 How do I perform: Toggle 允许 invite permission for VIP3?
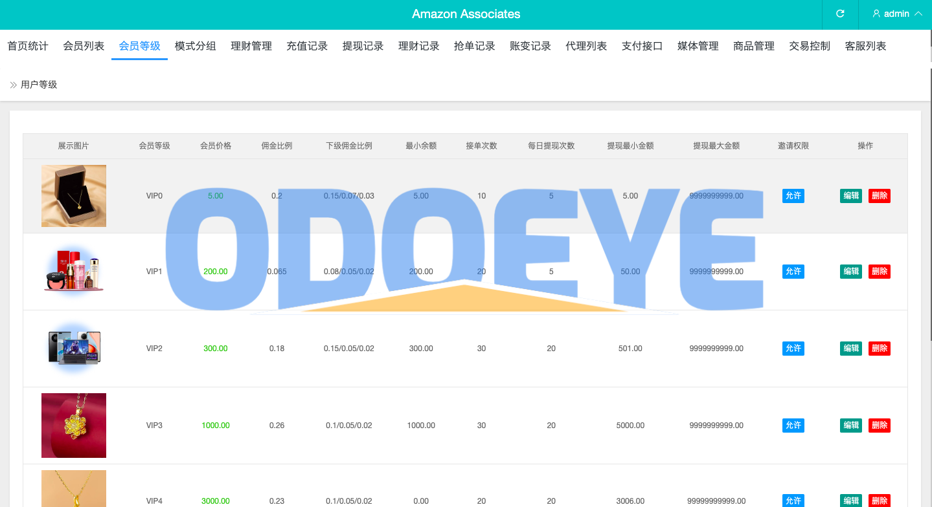click(793, 426)
